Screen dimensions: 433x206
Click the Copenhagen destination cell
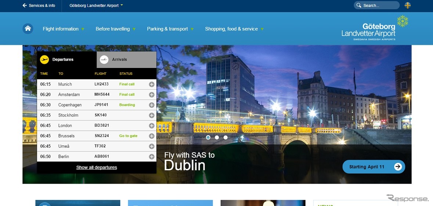(x=71, y=105)
